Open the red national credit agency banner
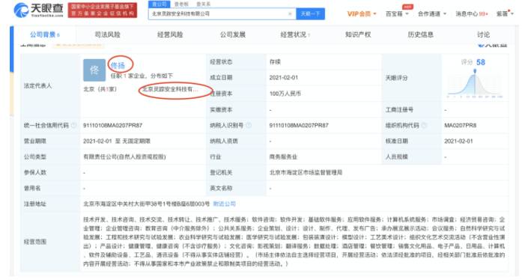Viewport: 522px width, 280px height. pyautogui.click(x=103, y=10)
